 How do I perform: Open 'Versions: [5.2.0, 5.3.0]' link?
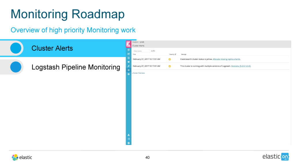click(241, 66)
